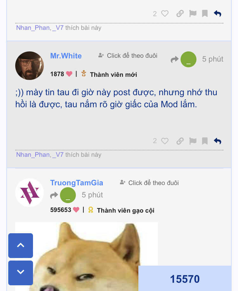Bookmark the top post
Screen dimensions: 238x291
click(x=205, y=14)
